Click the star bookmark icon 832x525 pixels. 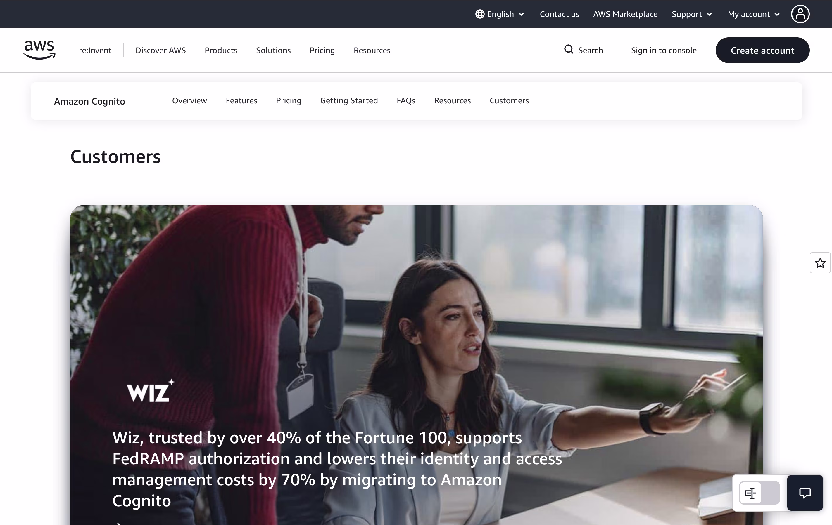[x=820, y=263]
